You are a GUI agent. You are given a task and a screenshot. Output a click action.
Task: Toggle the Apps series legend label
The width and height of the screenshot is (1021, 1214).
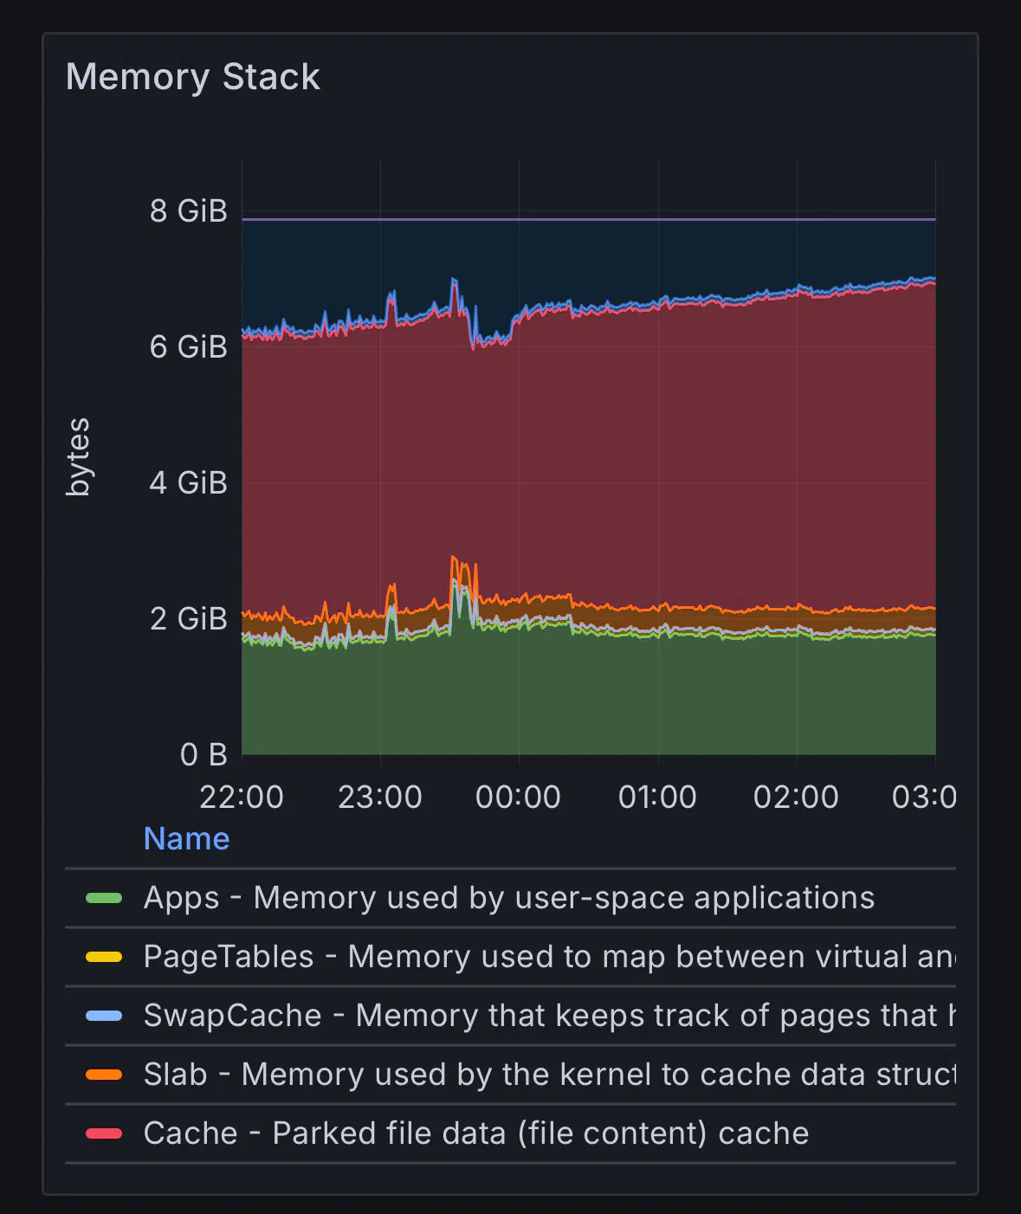(508, 898)
